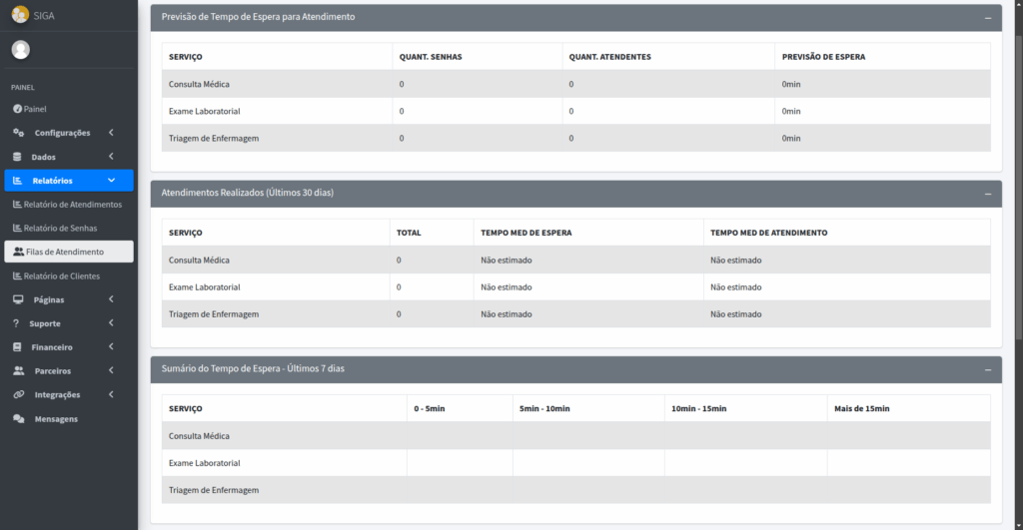Go to Filas de Atendimento

coord(69,252)
